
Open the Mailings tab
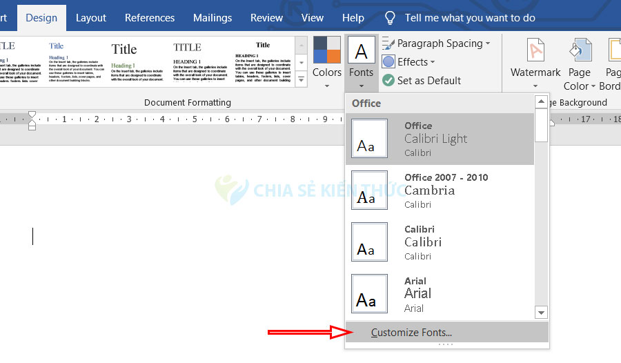click(213, 18)
